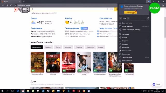The width and height of the screenshot is (166, 93).
Task: Open the downloads arrow in toolbar
Action: tap(163, 5)
